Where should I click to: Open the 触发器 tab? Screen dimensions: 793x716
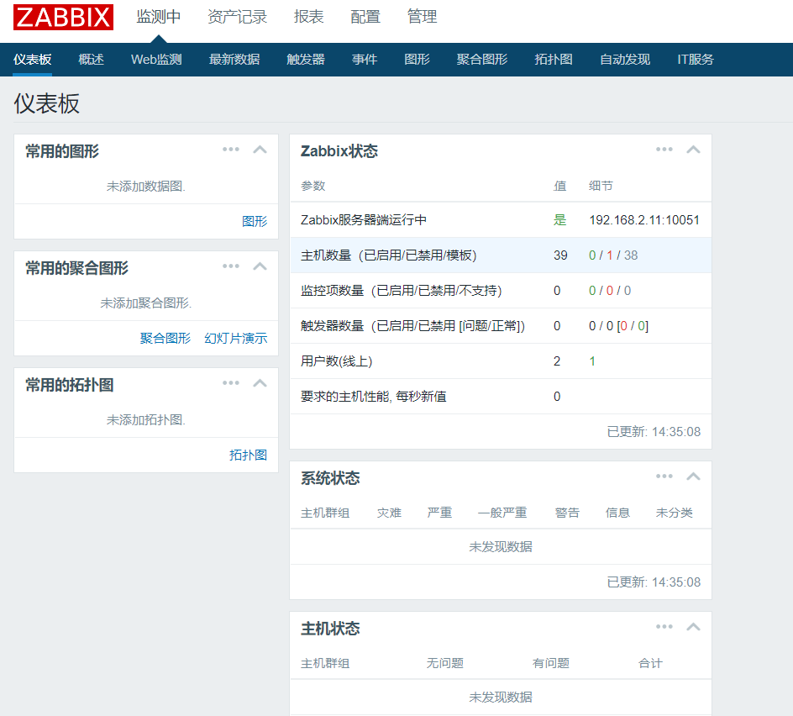(x=306, y=59)
